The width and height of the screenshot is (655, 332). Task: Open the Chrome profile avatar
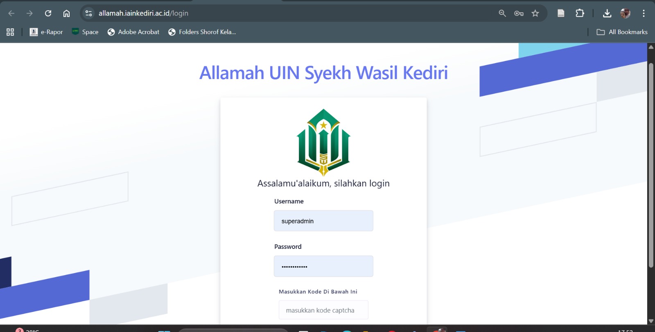[x=625, y=14]
